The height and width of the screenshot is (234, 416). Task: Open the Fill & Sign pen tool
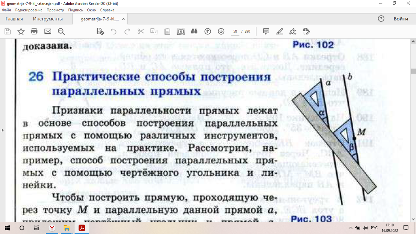(x=293, y=32)
